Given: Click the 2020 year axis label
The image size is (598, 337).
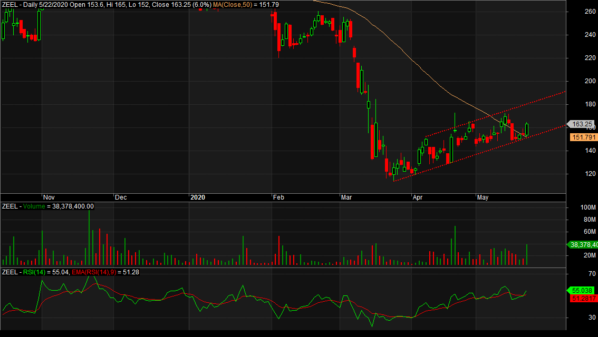Looking at the screenshot, I should pyautogui.click(x=198, y=197).
